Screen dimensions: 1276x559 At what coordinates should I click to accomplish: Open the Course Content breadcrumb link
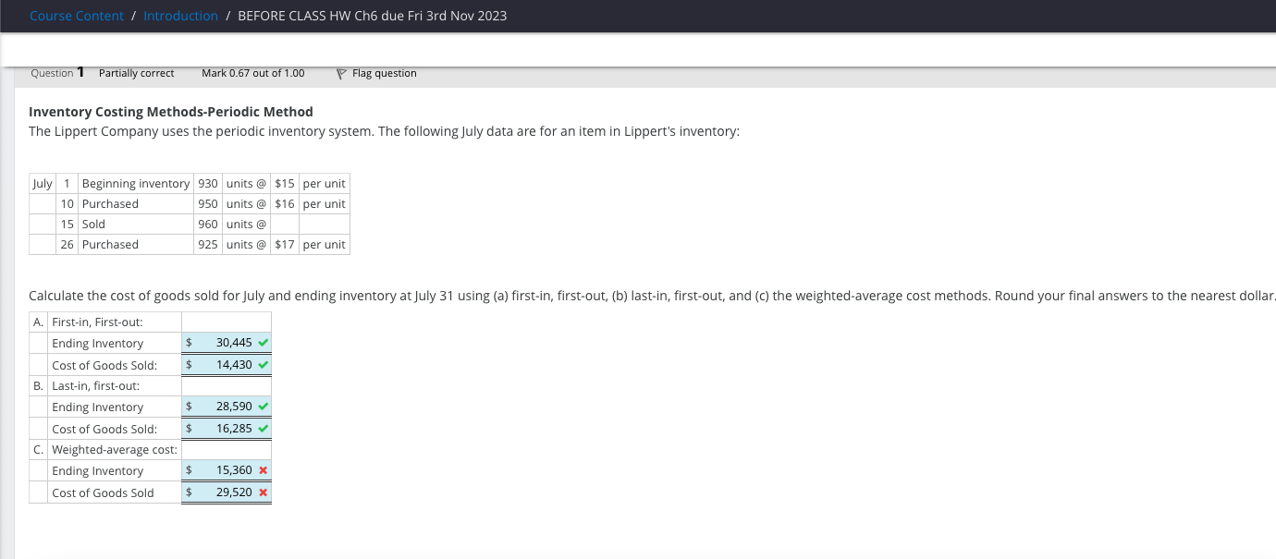[x=77, y=16]
